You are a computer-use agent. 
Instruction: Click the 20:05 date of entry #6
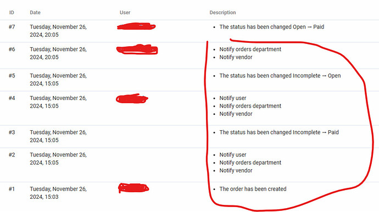point(58,53)
